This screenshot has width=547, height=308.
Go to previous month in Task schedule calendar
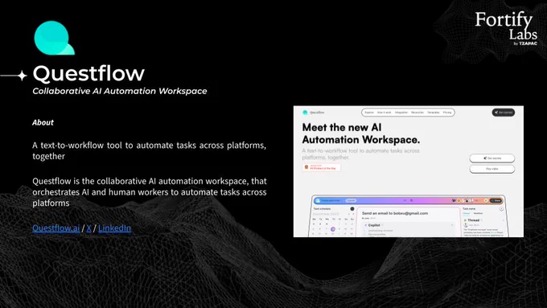(x=348, y=214)
